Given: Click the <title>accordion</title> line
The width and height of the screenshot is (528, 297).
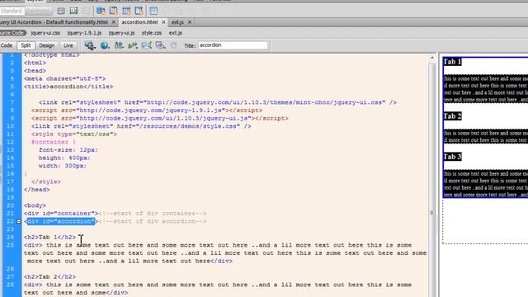Looking at the screenshot, I should point(68,87).
